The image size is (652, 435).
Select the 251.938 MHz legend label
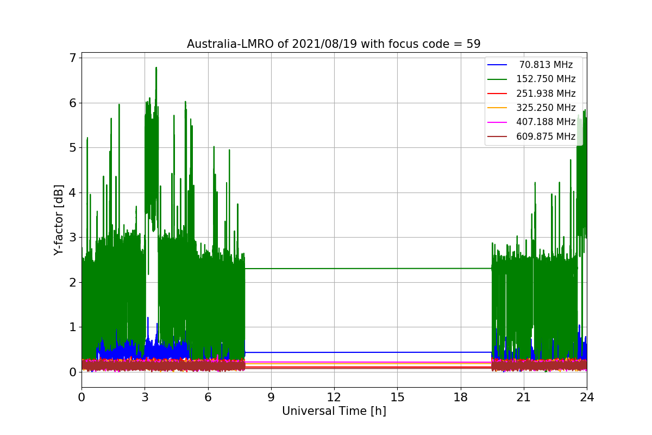coord(546,94)
